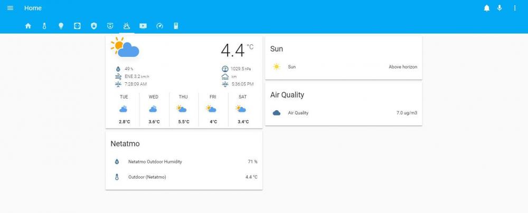Viewport: 528px width, 213px height.
Task: Select the shield lock security tab
Action: 93,26
